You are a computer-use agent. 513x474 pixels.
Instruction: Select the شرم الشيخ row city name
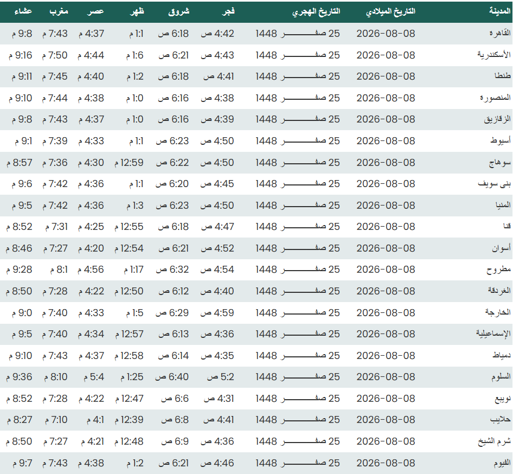pos(494,441)
